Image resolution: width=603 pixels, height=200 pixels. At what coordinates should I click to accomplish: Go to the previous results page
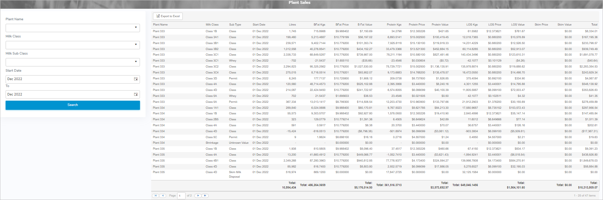tap(163, 196)
